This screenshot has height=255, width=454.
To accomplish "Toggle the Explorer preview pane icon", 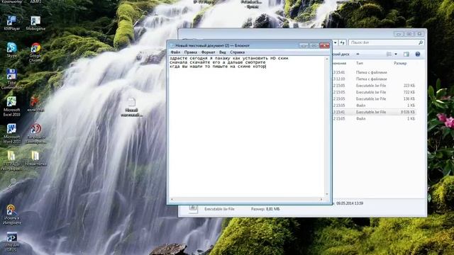I will point(406,54).
